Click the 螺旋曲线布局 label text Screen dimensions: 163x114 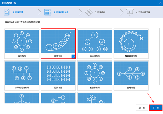tap(131, 56)
